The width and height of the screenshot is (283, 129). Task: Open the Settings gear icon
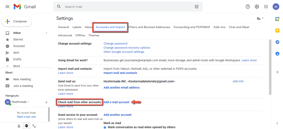[x=257, y=7]
